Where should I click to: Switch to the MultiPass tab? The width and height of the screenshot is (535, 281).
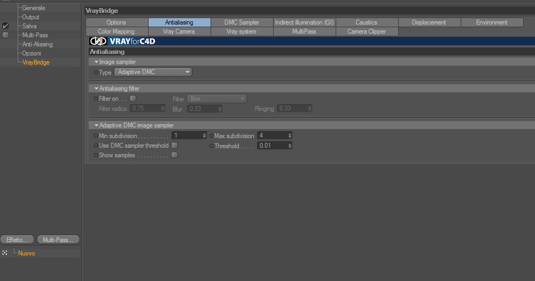coord(304,31)
